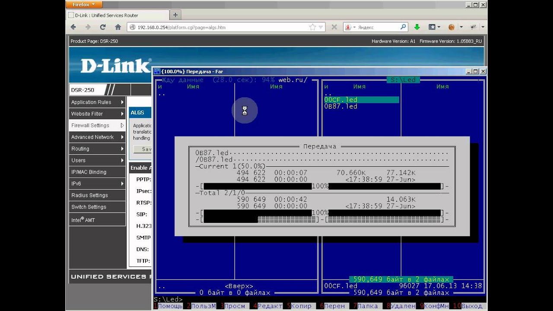Expand the Users arrow
Image resolution: width=553 pixels, height=311 pixels.
122,161
